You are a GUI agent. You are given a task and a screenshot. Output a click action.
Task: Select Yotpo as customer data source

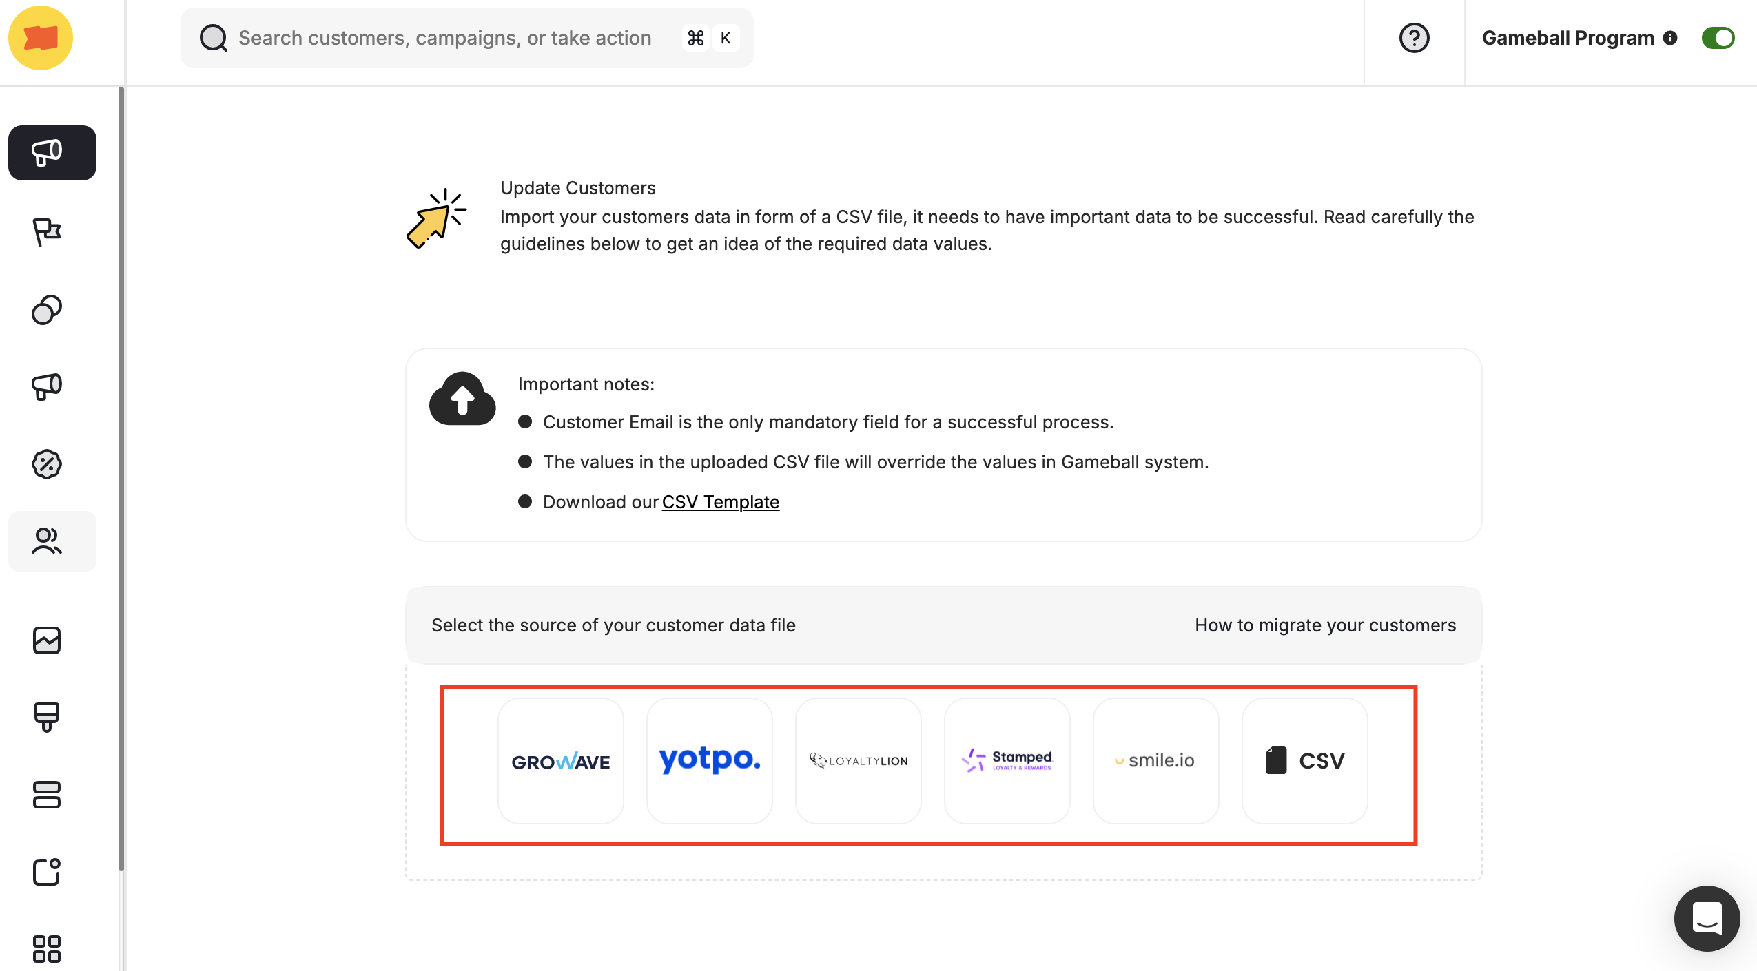click(709, 760)
